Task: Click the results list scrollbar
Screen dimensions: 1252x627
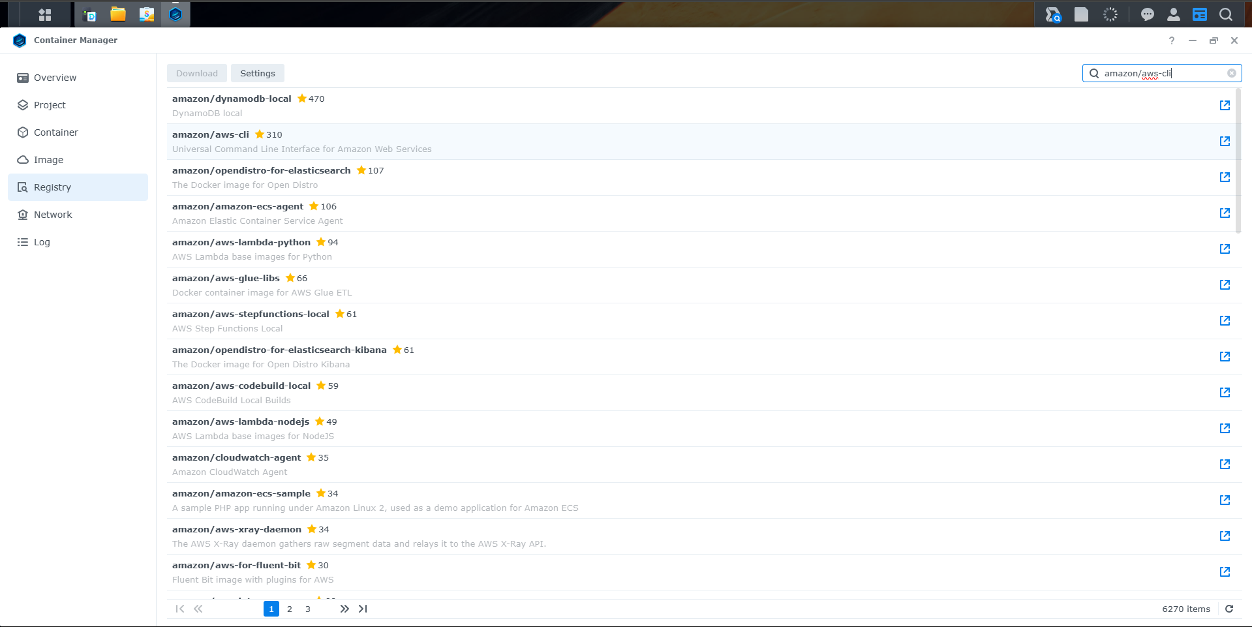Action: [1238, 161]
